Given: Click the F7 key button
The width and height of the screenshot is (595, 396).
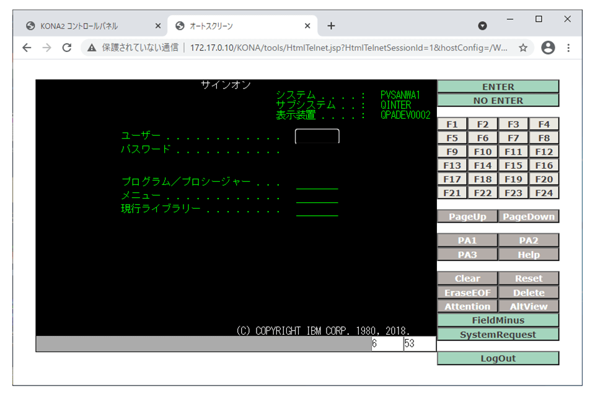Looking at the screenshot, I should point(513,138).
